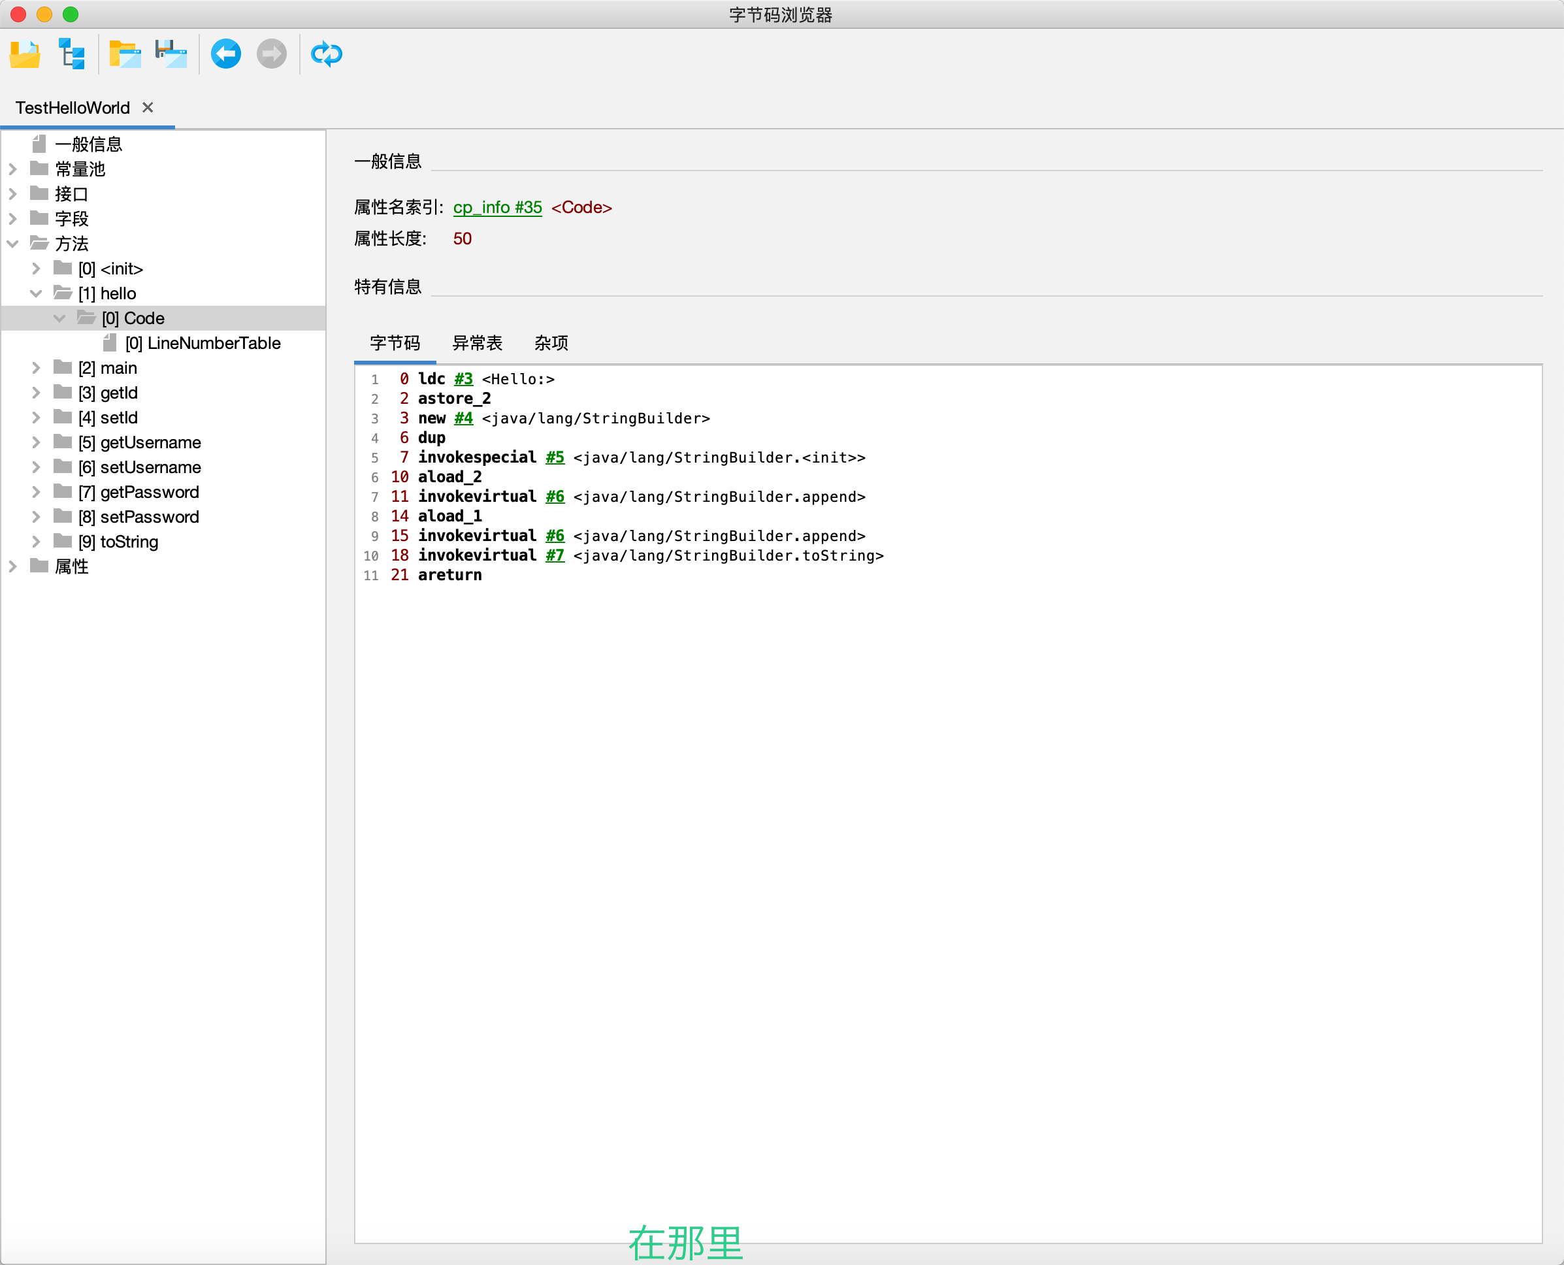Click the reload class file icon
The width and height of the screenshot is (1564, 1265).
click(x=325, y=55)
